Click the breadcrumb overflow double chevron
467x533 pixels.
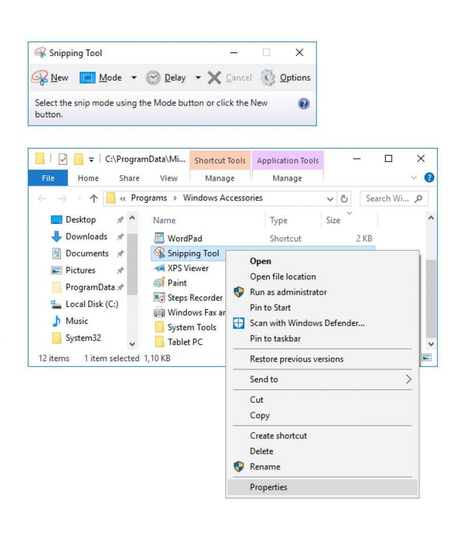pos(123,199)
